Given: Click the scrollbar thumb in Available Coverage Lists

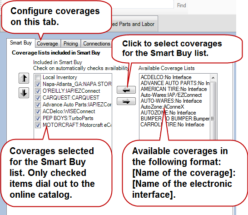Looking at the screenshot, I should coord(213,111).
